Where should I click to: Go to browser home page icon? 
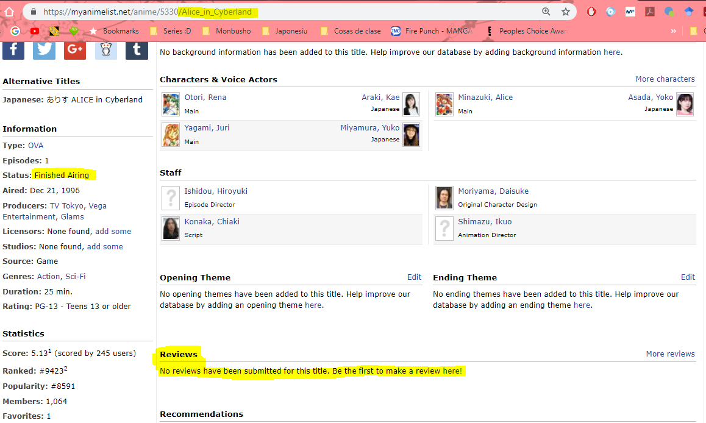[9, 12]
